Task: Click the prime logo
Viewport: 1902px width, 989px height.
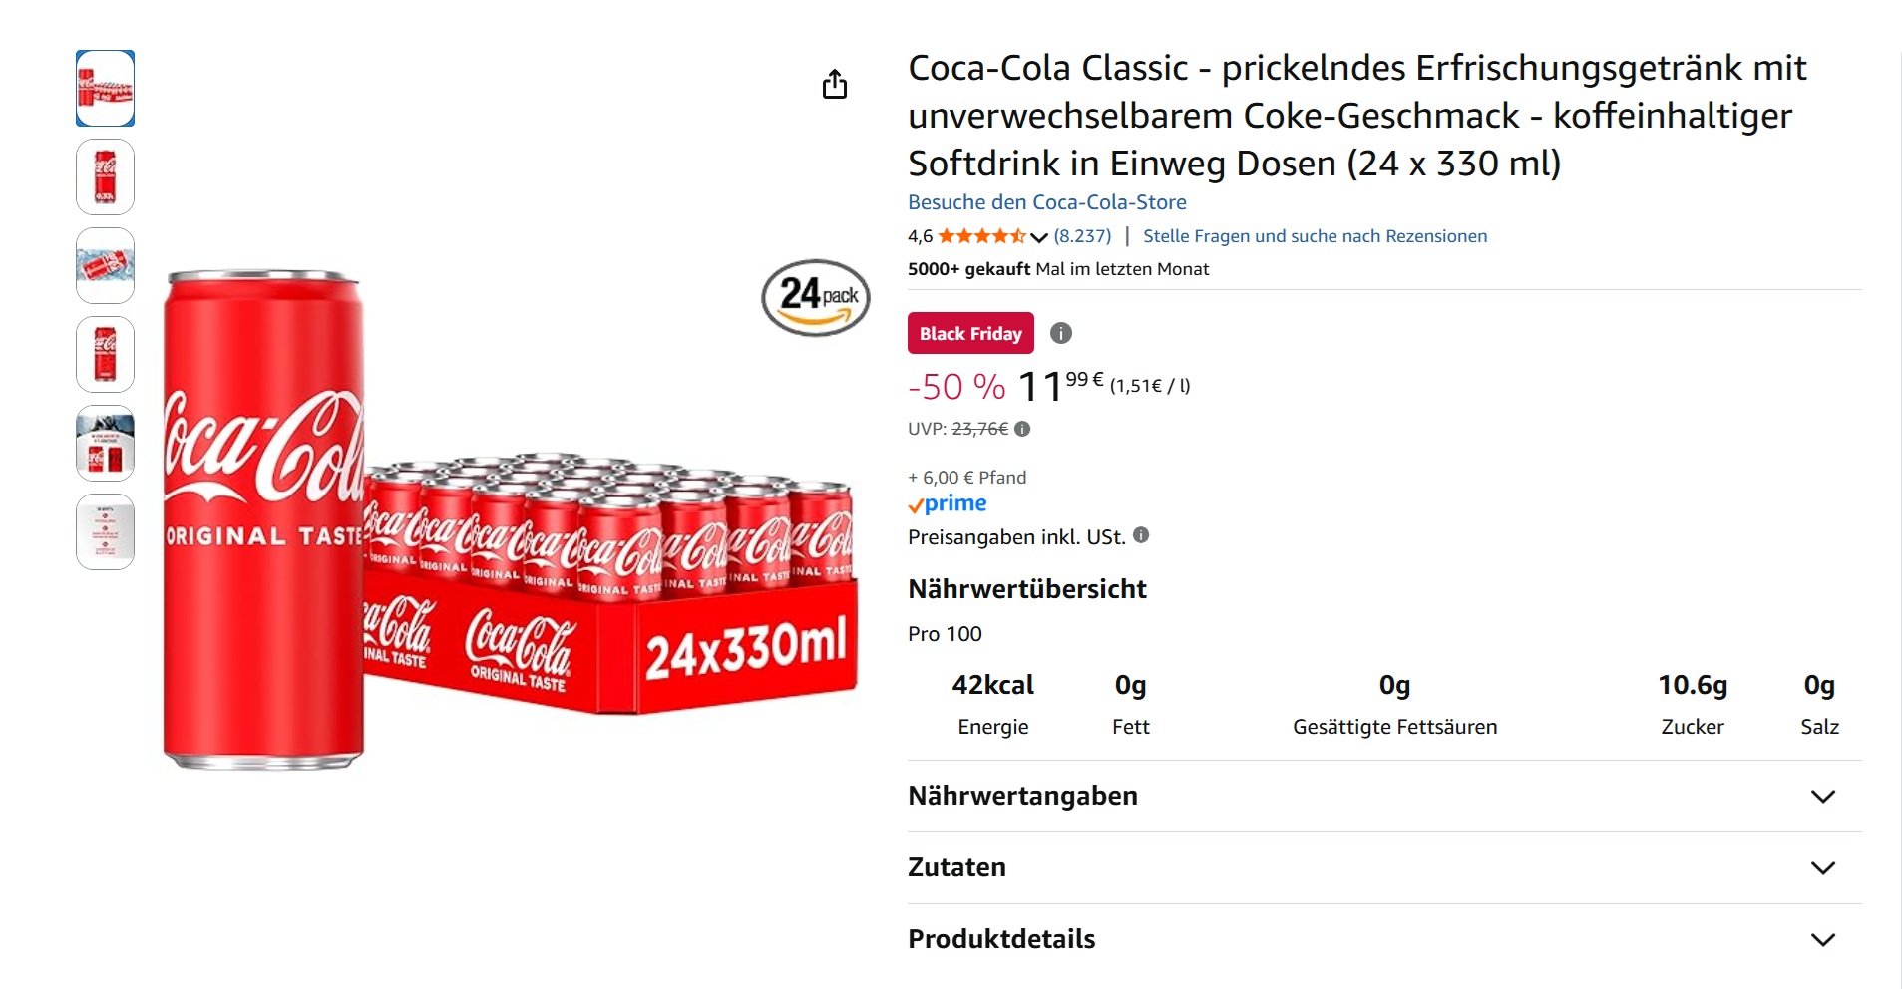Action: [947, 503]
